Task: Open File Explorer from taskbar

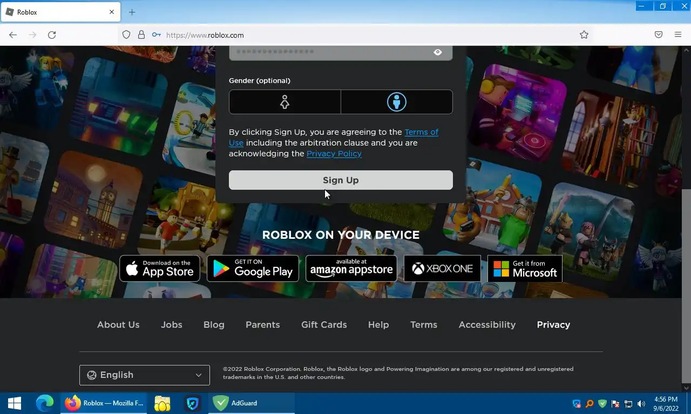Action: pyautogui.click(x=162, y=403)
